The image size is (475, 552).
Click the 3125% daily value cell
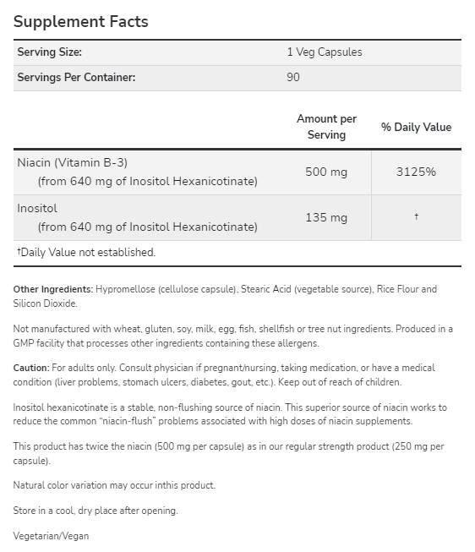pyautogui.click(x=416, y=172)
